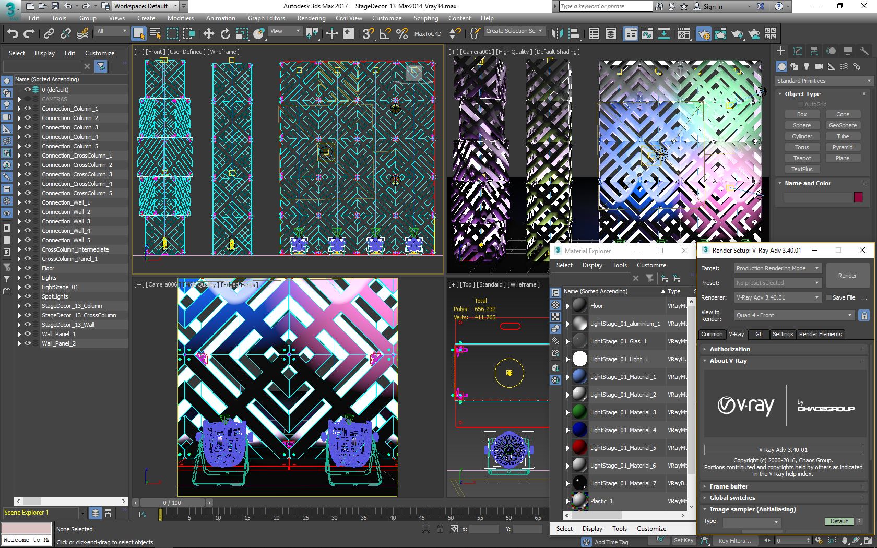Open the Renderer V-Ray Adv dropdown
This screenshot has height=548, width=877.
pos(778,297)
